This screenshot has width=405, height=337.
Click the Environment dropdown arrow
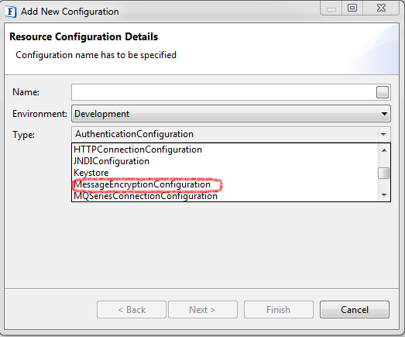384,114
